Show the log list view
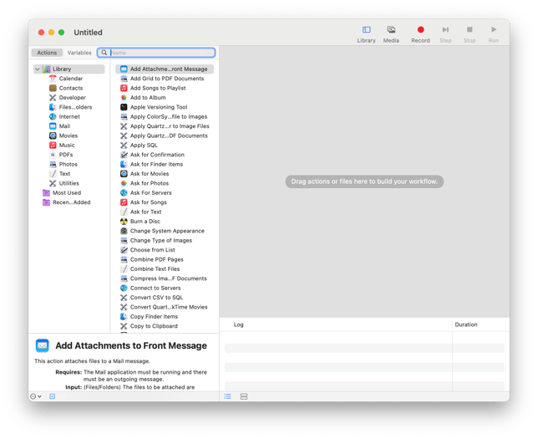 pyautogui.click(x=227, y=396)
